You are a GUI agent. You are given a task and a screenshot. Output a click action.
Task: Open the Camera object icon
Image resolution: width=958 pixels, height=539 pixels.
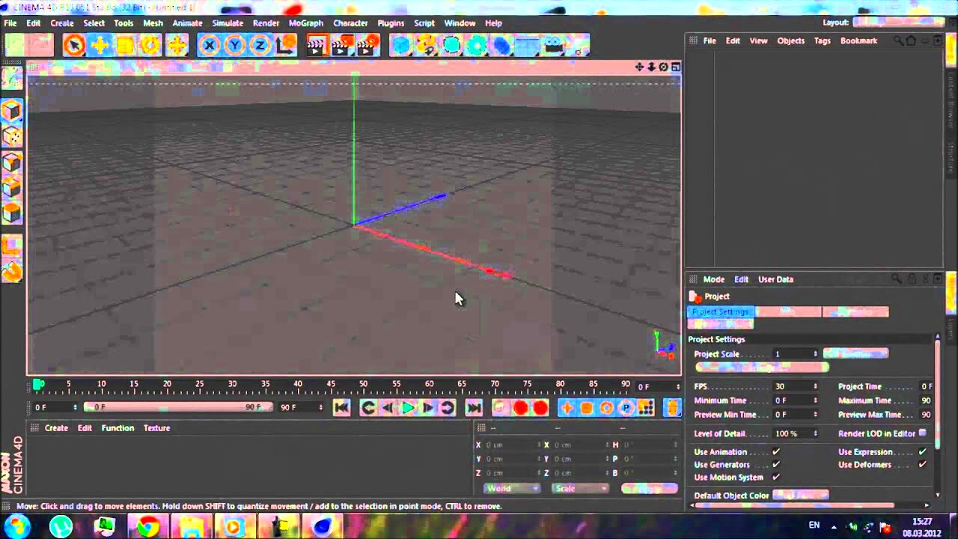click(553, 46)
